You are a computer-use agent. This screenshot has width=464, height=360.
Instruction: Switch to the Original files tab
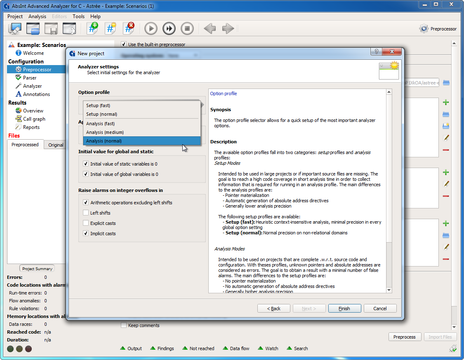(x=56, y=145)
